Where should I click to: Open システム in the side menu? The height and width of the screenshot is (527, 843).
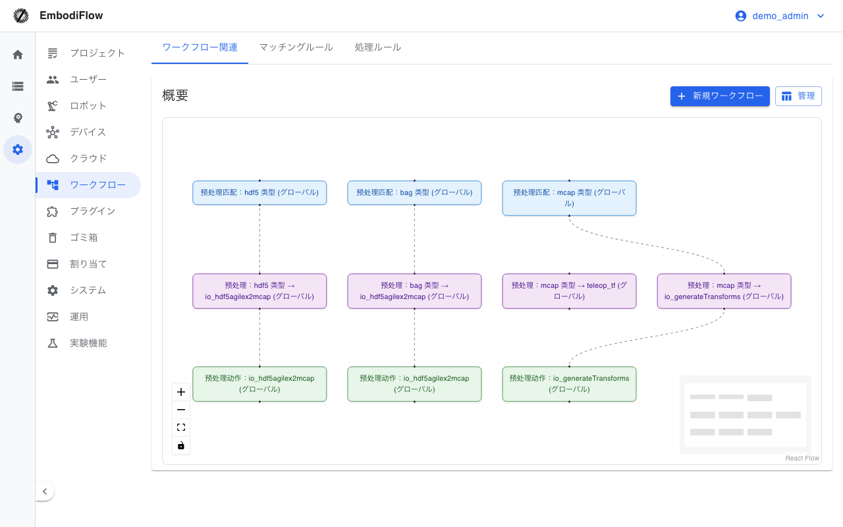coord(88,291)
